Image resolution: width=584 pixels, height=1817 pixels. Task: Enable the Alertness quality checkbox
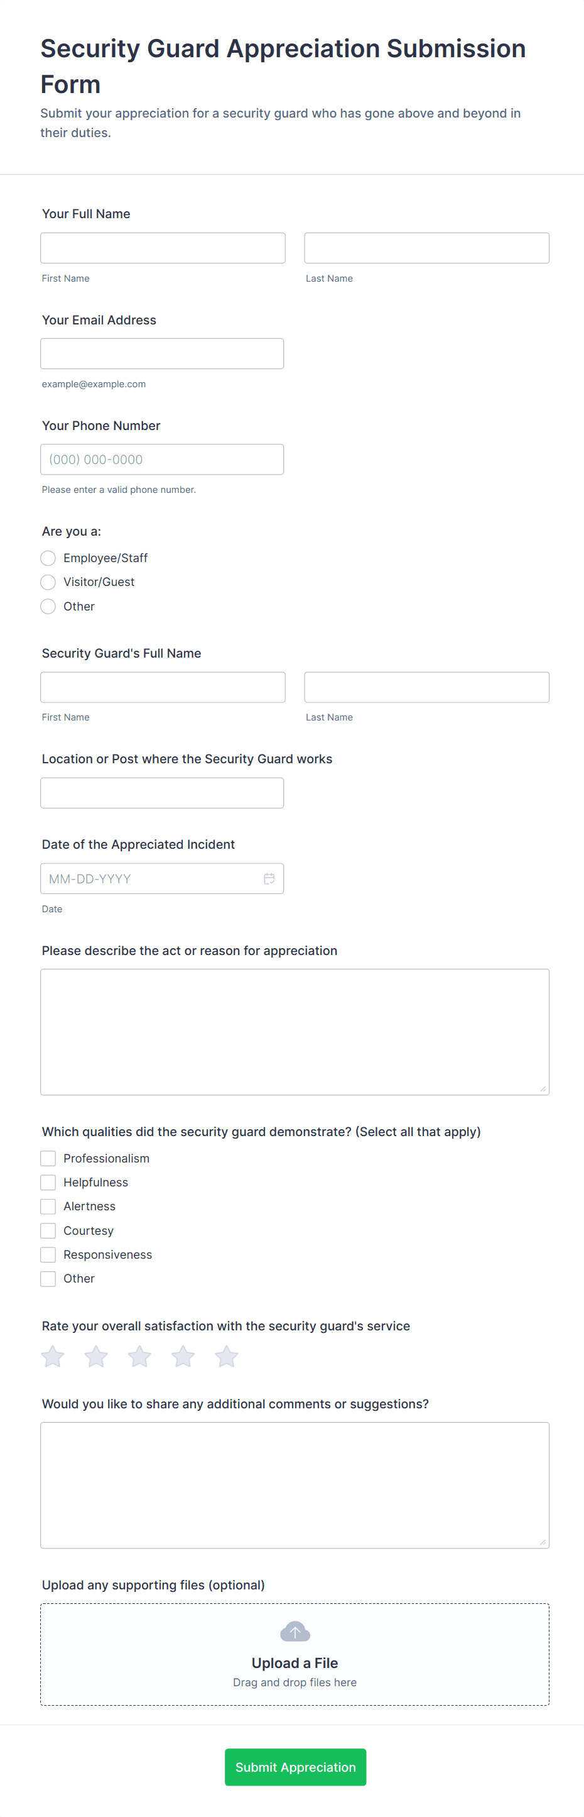tap(48, 1206)
